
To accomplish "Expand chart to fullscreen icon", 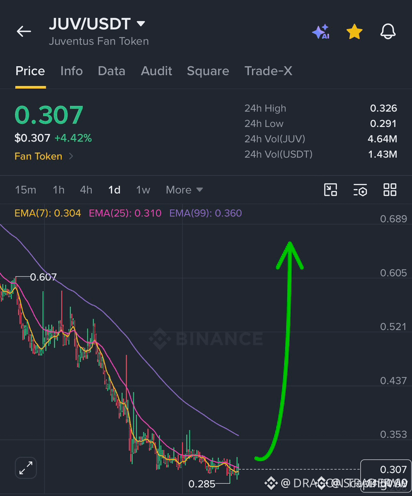I will pos(26,468).
